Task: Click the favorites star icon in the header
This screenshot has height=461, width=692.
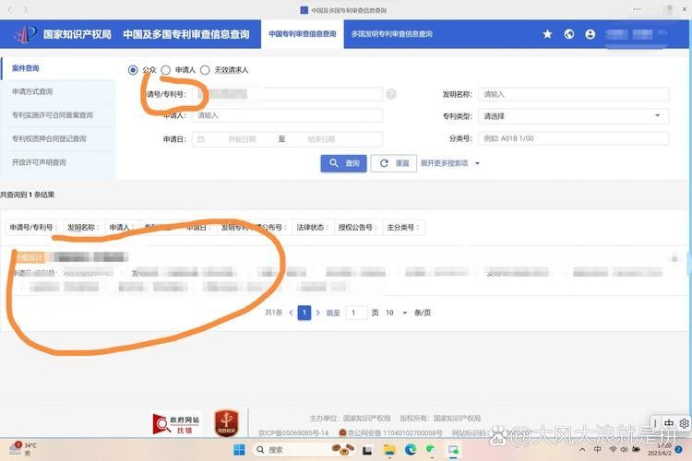Action: (547, 34)
